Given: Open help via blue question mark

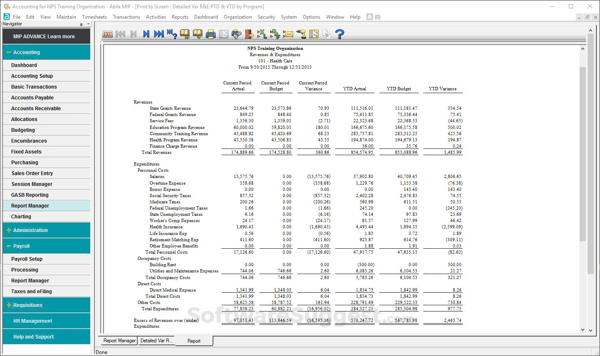Looking at the screenshot, I should click(x=340, y=34).
